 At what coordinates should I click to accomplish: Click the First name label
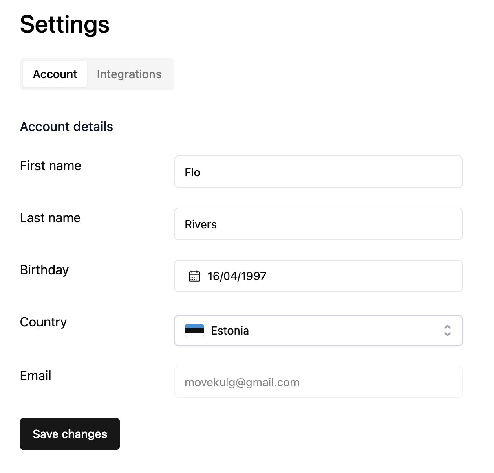pos(51,166)
